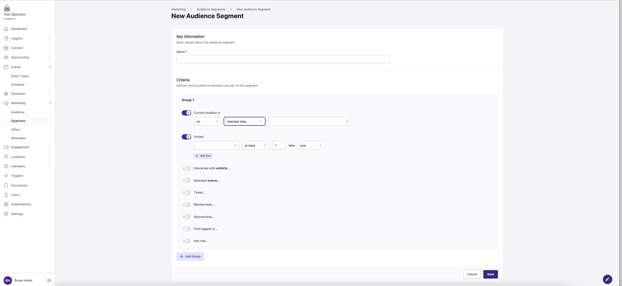
Task: Turn on the Membership criteria toggle
Action: (x=186, y=205)
